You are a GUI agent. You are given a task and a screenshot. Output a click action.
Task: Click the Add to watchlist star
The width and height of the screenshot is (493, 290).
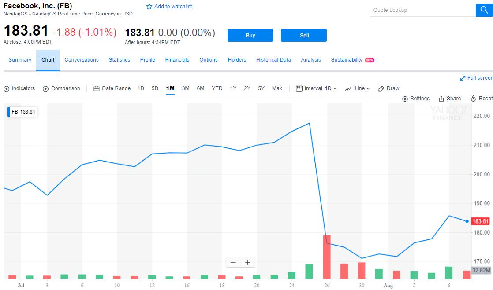tap(149, 7)
